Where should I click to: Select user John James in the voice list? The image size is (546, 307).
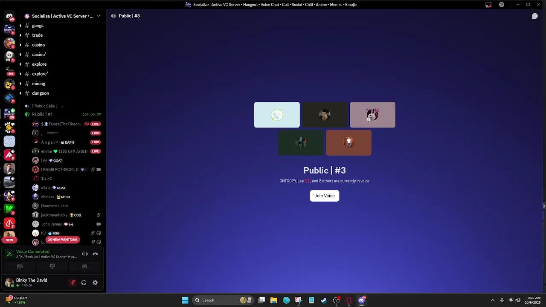67,224
